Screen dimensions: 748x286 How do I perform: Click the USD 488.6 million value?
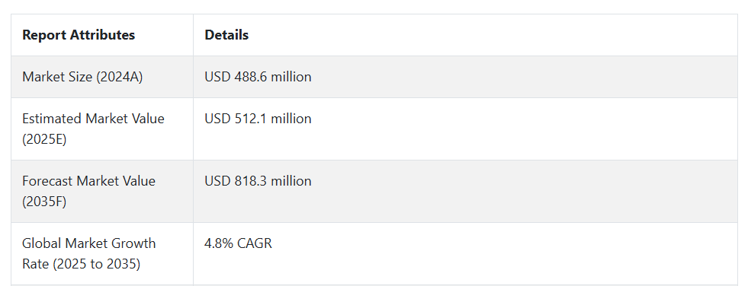point(258,77)
